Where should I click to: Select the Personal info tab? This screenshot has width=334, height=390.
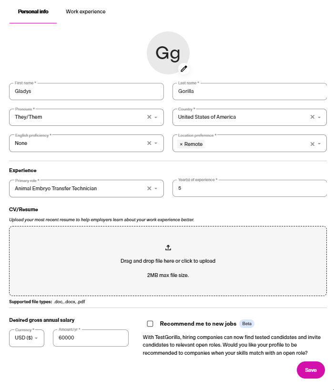pyautogui.click(x=33, y=12)
